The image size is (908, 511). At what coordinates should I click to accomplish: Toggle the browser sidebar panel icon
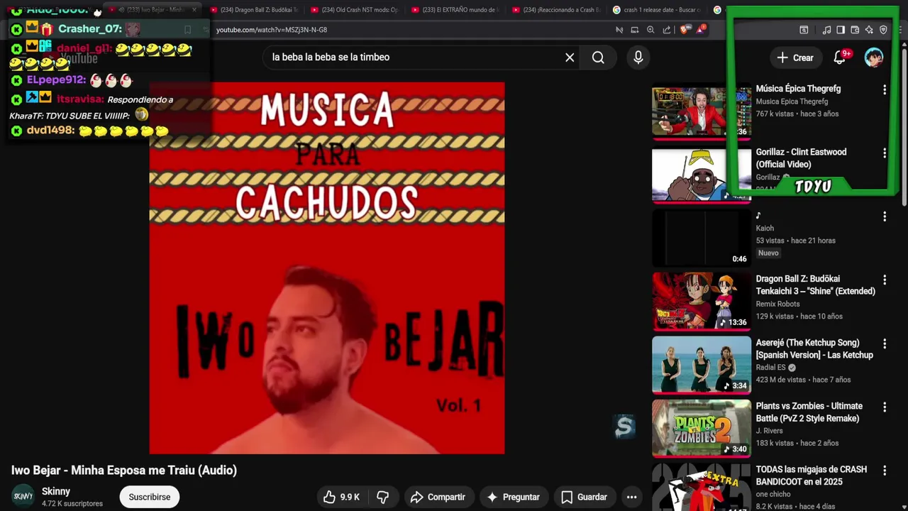tap(841, 30)
